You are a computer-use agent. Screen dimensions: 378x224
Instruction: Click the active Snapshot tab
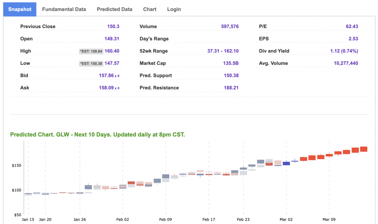tap(20, 9)
